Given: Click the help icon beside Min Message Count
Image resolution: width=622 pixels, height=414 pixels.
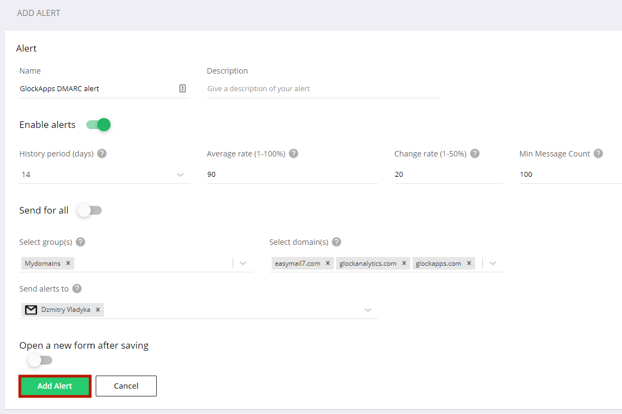Looking at the screenshot, I should coord(598,154).
